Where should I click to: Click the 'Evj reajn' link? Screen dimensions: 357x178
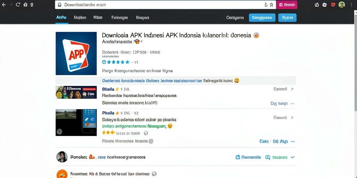click(x=279, y=104)
